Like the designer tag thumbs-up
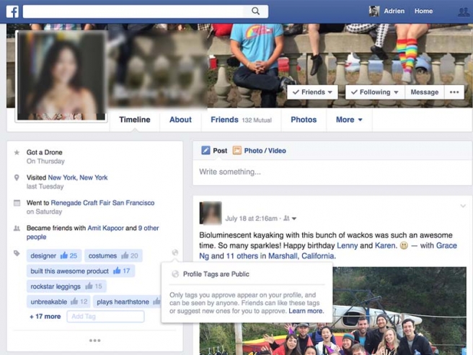 tap(65, 255)
